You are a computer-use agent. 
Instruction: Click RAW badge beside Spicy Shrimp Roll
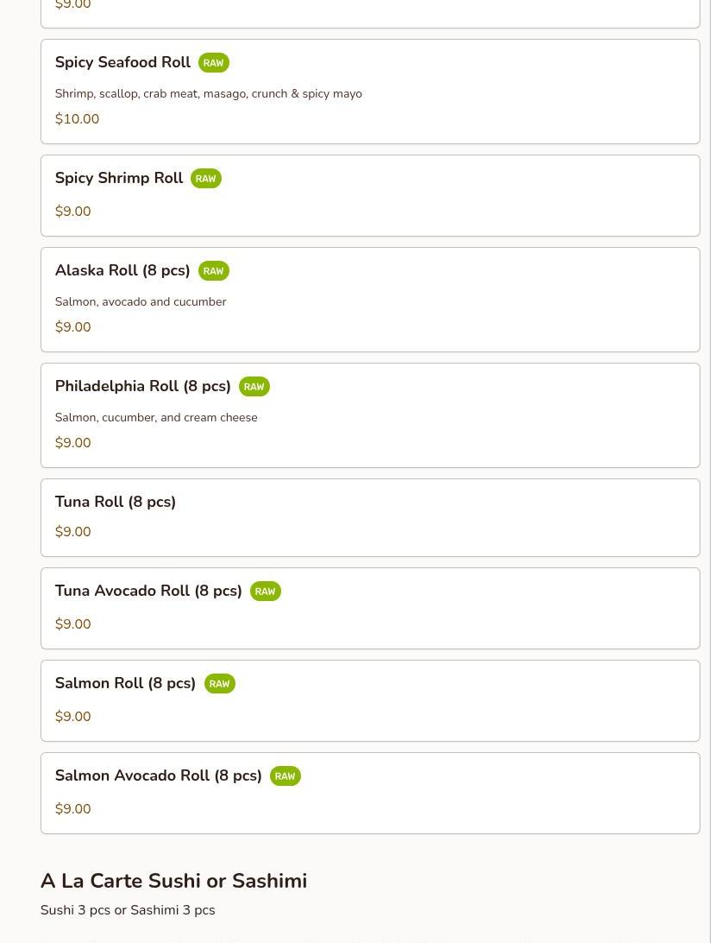[205, 179]
